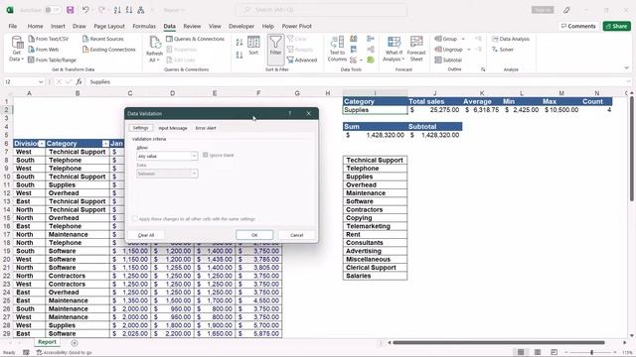Viewport: 636px width, 357px height.
Task: Select the Settings tab in dialog
Action: pyautogui.click(x=140, y=128)
